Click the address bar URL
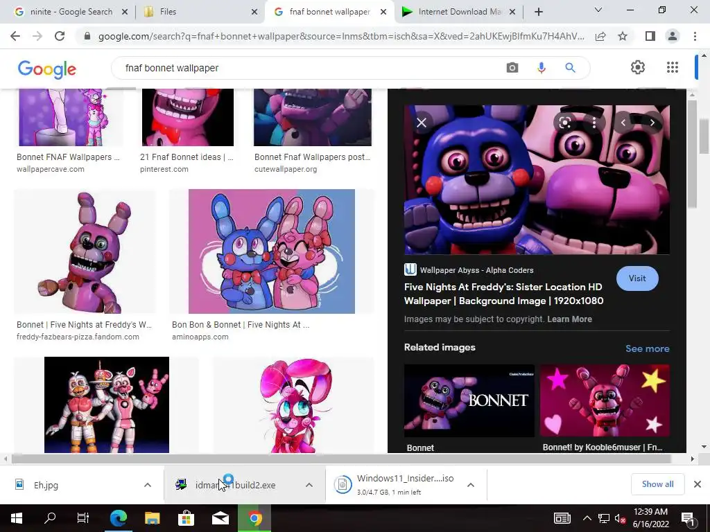The width and height of the screenshot is (710, 532). pyautogui.click(x=341, y=36)
